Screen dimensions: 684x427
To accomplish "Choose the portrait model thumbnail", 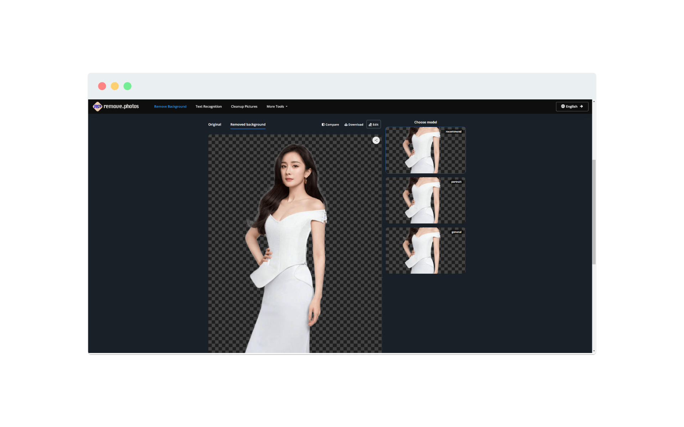I will [x=425, y=200].
